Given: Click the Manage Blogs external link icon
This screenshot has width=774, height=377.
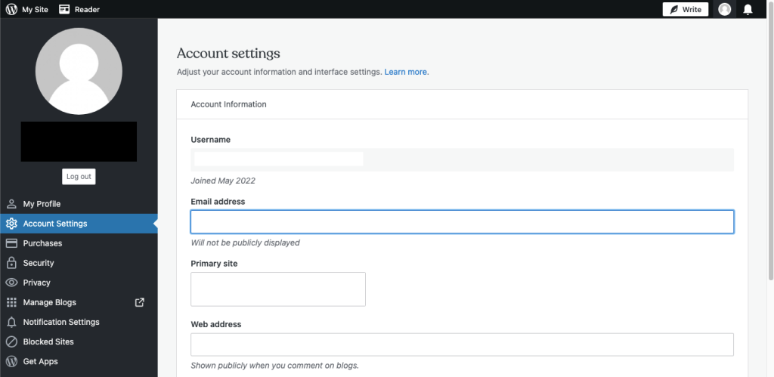Looking at the screenshot, I should [140, 302].
